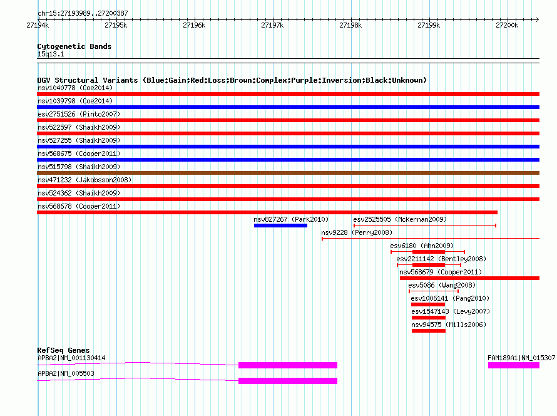Click the 27195k ruler tick label
557x416 pixels.
coord(116,25)
